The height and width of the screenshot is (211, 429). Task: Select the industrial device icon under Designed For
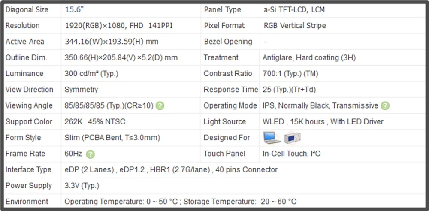point(292,138)
